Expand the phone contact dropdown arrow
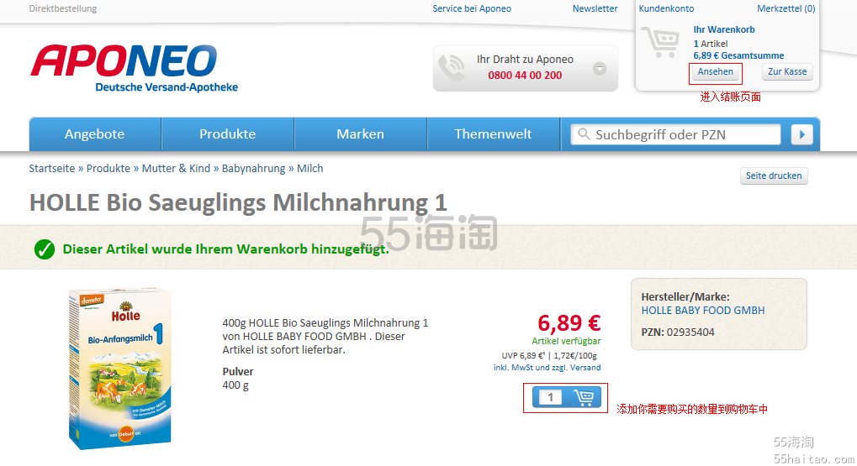This screenshot has width=857, height=466. pos(600,69)
